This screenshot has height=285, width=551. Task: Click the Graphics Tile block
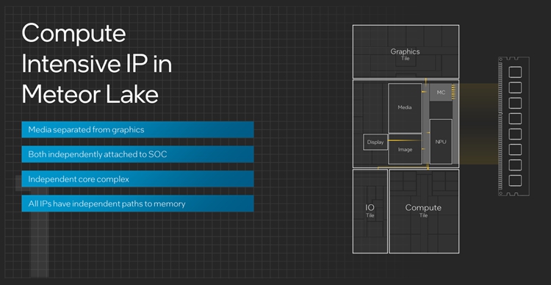tap(406, 51)
